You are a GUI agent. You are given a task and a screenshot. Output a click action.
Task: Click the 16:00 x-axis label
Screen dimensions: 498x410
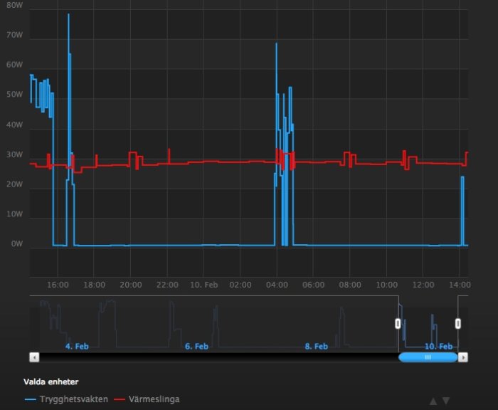pos(58,285)
